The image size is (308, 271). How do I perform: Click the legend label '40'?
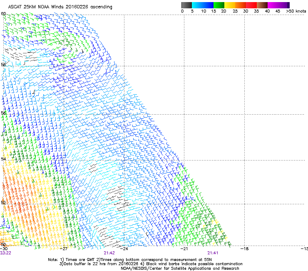267,11
